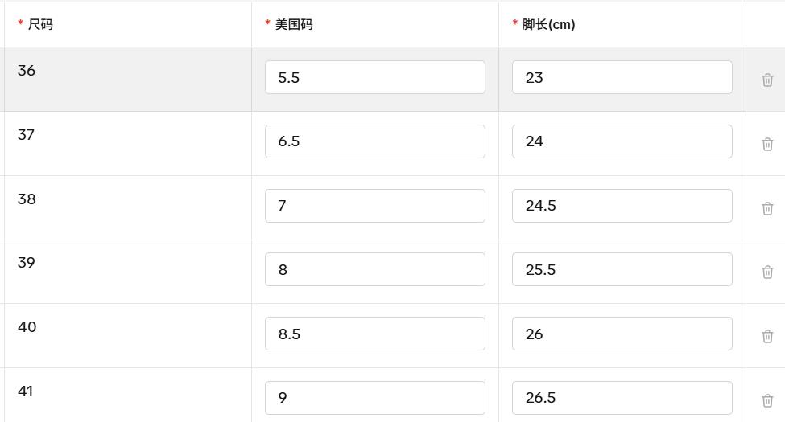
Task: Delete the size 41 row
Action: [x=767, y=400]
